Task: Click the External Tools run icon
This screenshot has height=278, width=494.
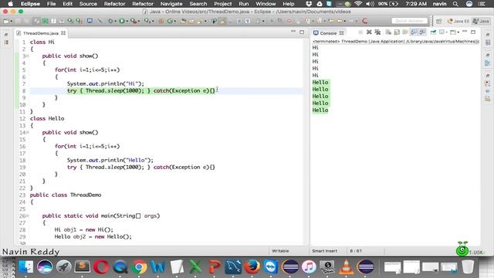Action: point(134,21)
